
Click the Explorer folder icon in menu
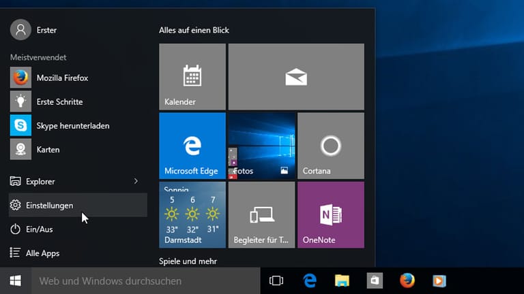point(15,181)
